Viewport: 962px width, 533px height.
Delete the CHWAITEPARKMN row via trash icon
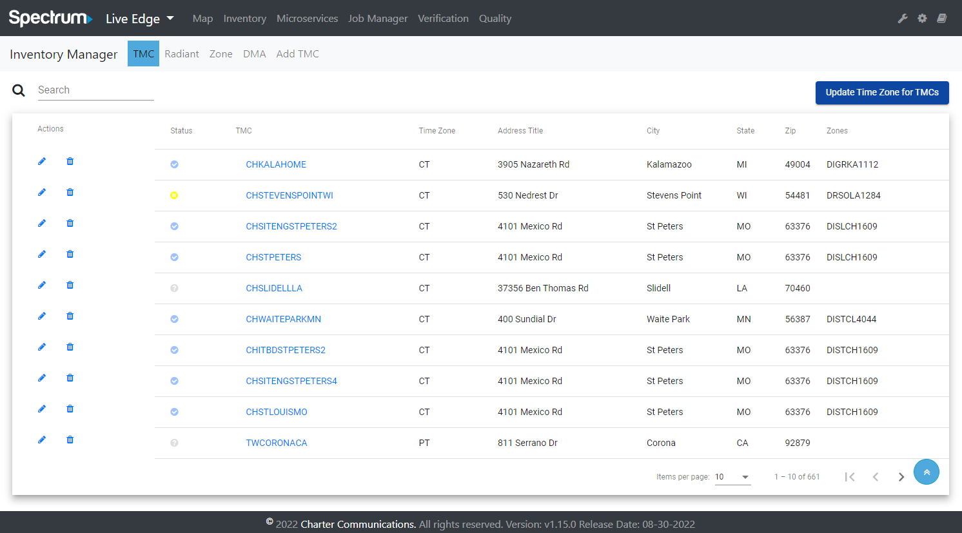(70, 316)
